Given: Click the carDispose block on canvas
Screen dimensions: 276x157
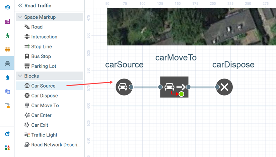Looking at the screenshot, I should coord(224,87).
